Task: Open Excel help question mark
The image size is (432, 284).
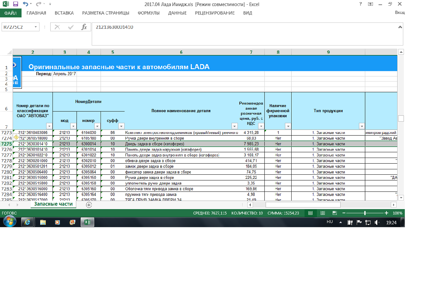Action: [361, 4]
